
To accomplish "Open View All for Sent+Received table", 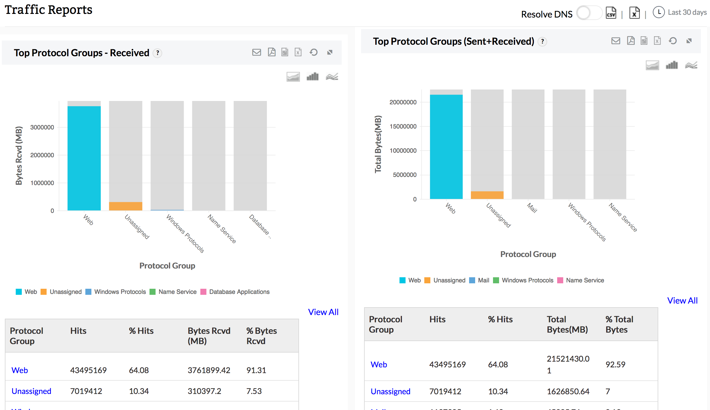I will (682, 301).
